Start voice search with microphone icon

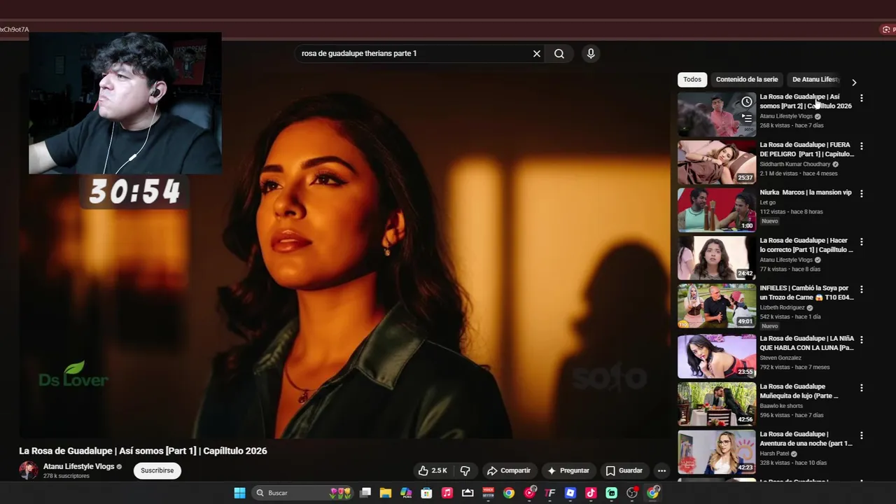[591, 53]
